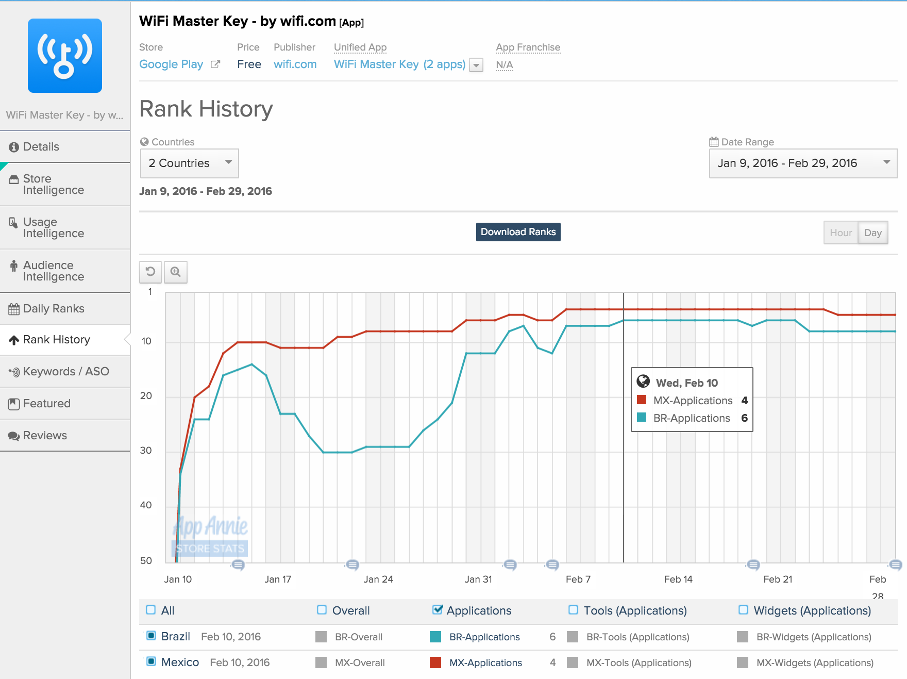Open Audience Intelligence in sidebar
The height and width of the screenshot is (679, 907).
[65, 271]
